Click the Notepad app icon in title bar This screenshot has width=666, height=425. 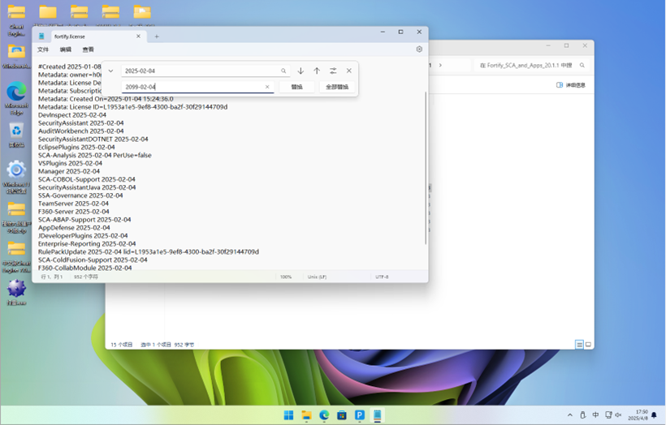41,36
